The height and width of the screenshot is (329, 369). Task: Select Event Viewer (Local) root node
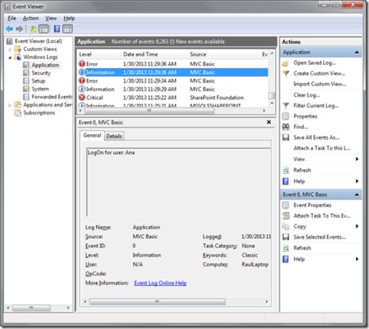pyautogui.click(x=38, y=41)
